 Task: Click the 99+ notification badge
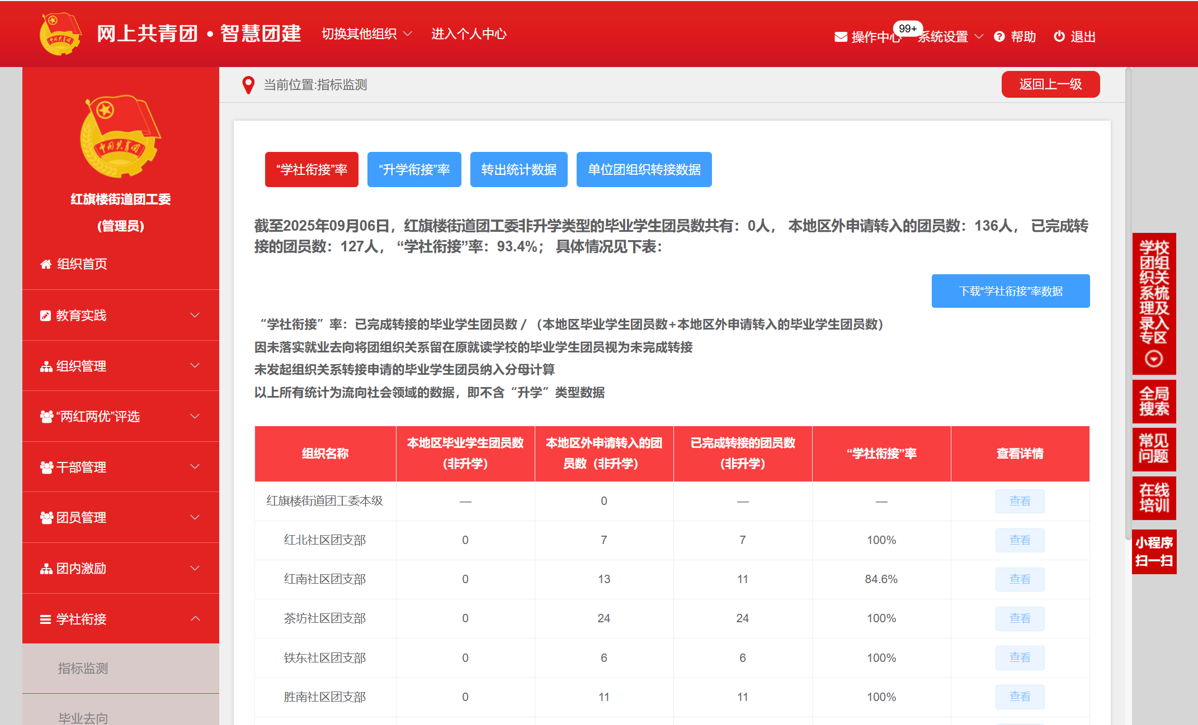click(907, 28)
